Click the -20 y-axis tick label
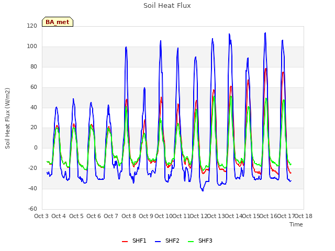This screenshot has height=251, width=335. click(32, 168)
